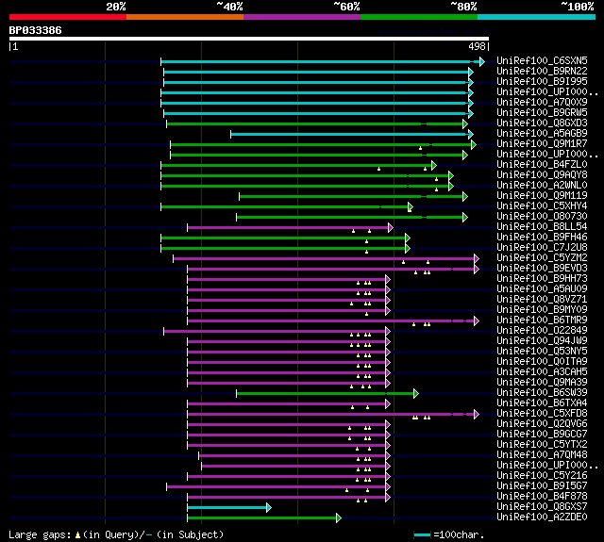Click the green alignment bar for A2ZDE0
The height and width of the screenshot is (542, 604).
click(x=264, y=518)
